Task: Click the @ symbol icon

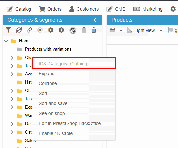Action: (x=40, y=30)
